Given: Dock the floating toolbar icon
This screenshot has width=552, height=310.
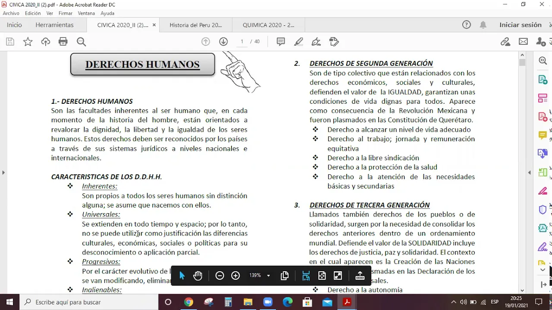Looking at the screenshot, I should click(360, 276).
